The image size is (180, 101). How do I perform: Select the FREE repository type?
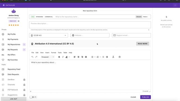(33, 17)
